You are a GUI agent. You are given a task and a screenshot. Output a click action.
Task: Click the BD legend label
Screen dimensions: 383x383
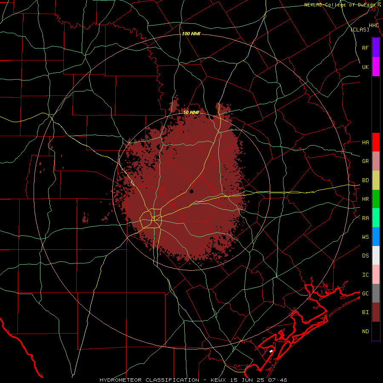[365, 180]
